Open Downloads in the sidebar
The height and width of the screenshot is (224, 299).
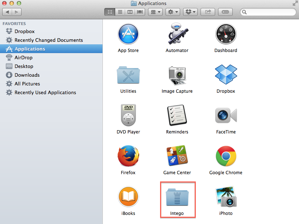51,75
